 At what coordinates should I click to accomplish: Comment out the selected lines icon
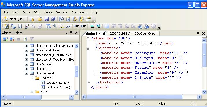point(92,26)
